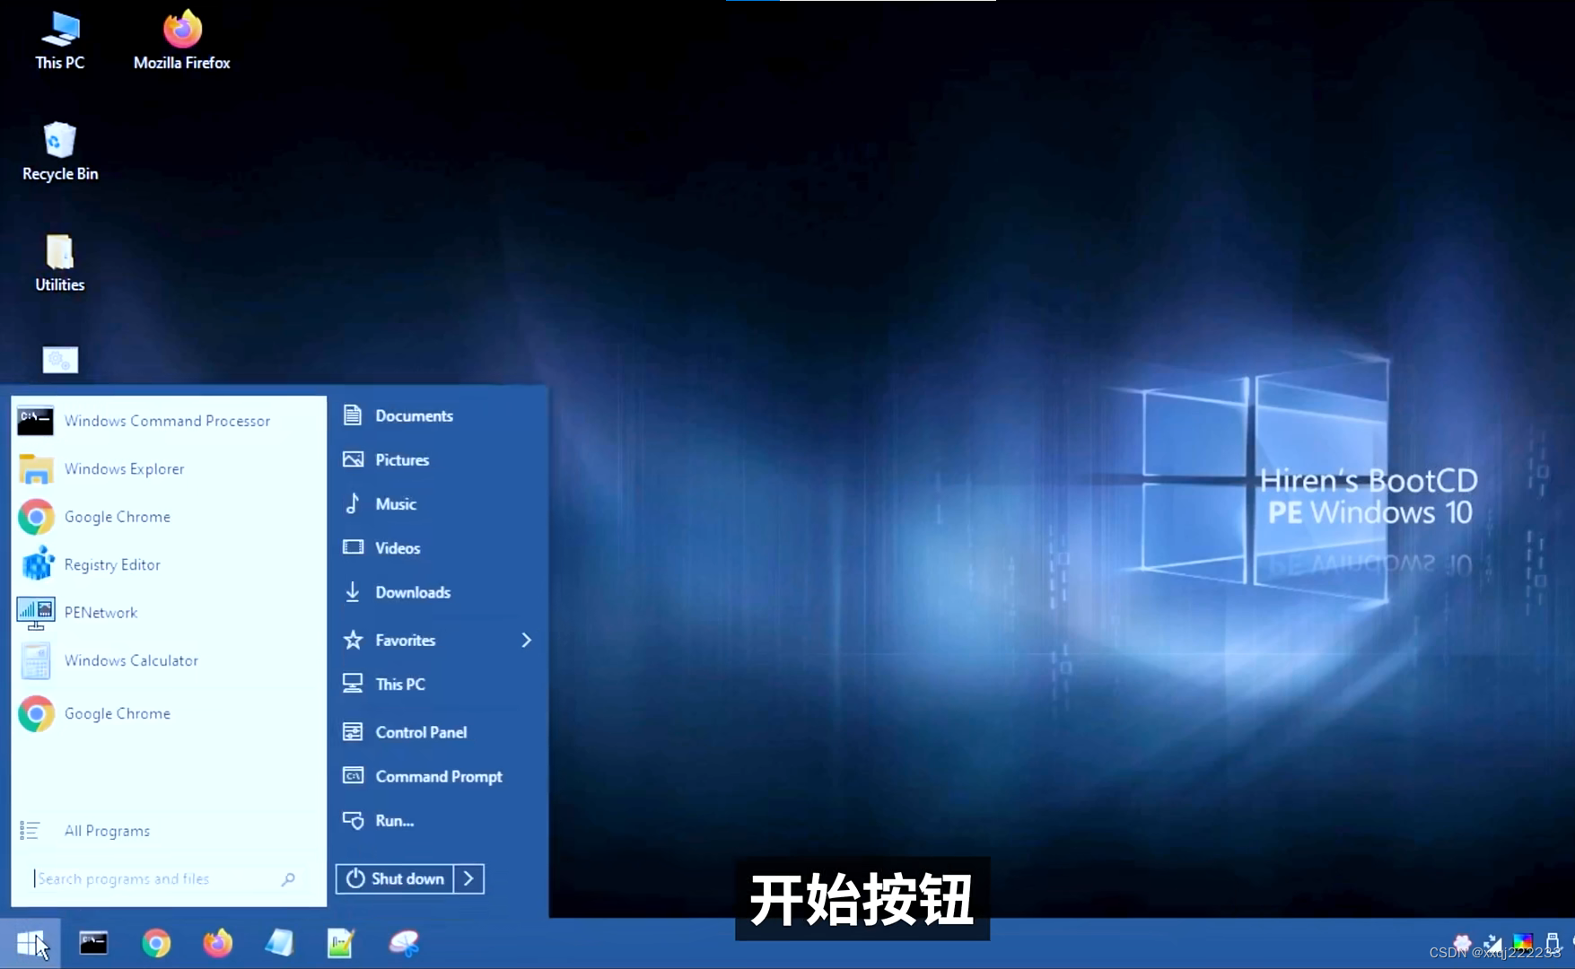Image resolution: width=1575 pixels, height=969 pixels.
Task: Launch PENetwork from the Start menu
Action: (101, 612)
